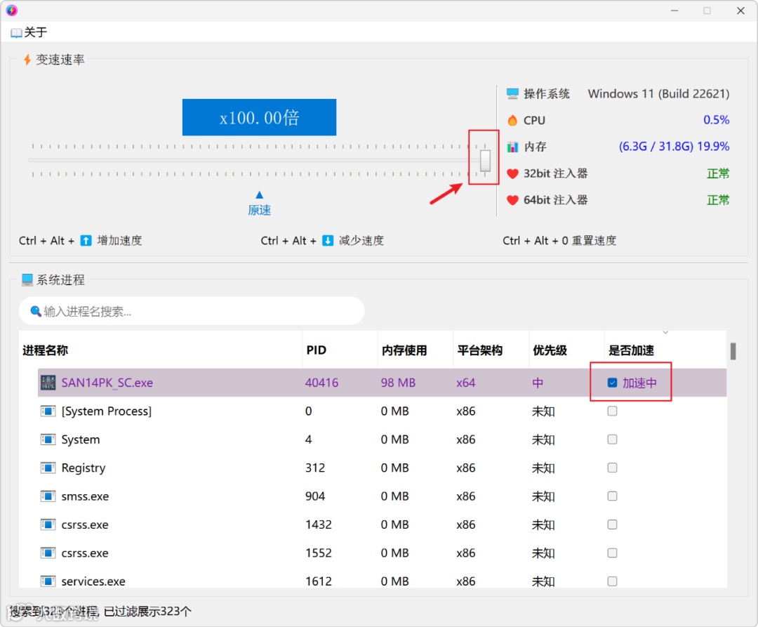Viewport: 758px width, 627px height.
Task: Enable acceleration for System process
Action: click(x=612, y=440)
